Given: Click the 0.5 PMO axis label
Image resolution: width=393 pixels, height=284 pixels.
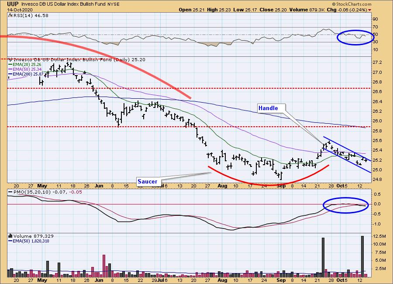Looking at the screenshot, I should click(x=378, y=194).
